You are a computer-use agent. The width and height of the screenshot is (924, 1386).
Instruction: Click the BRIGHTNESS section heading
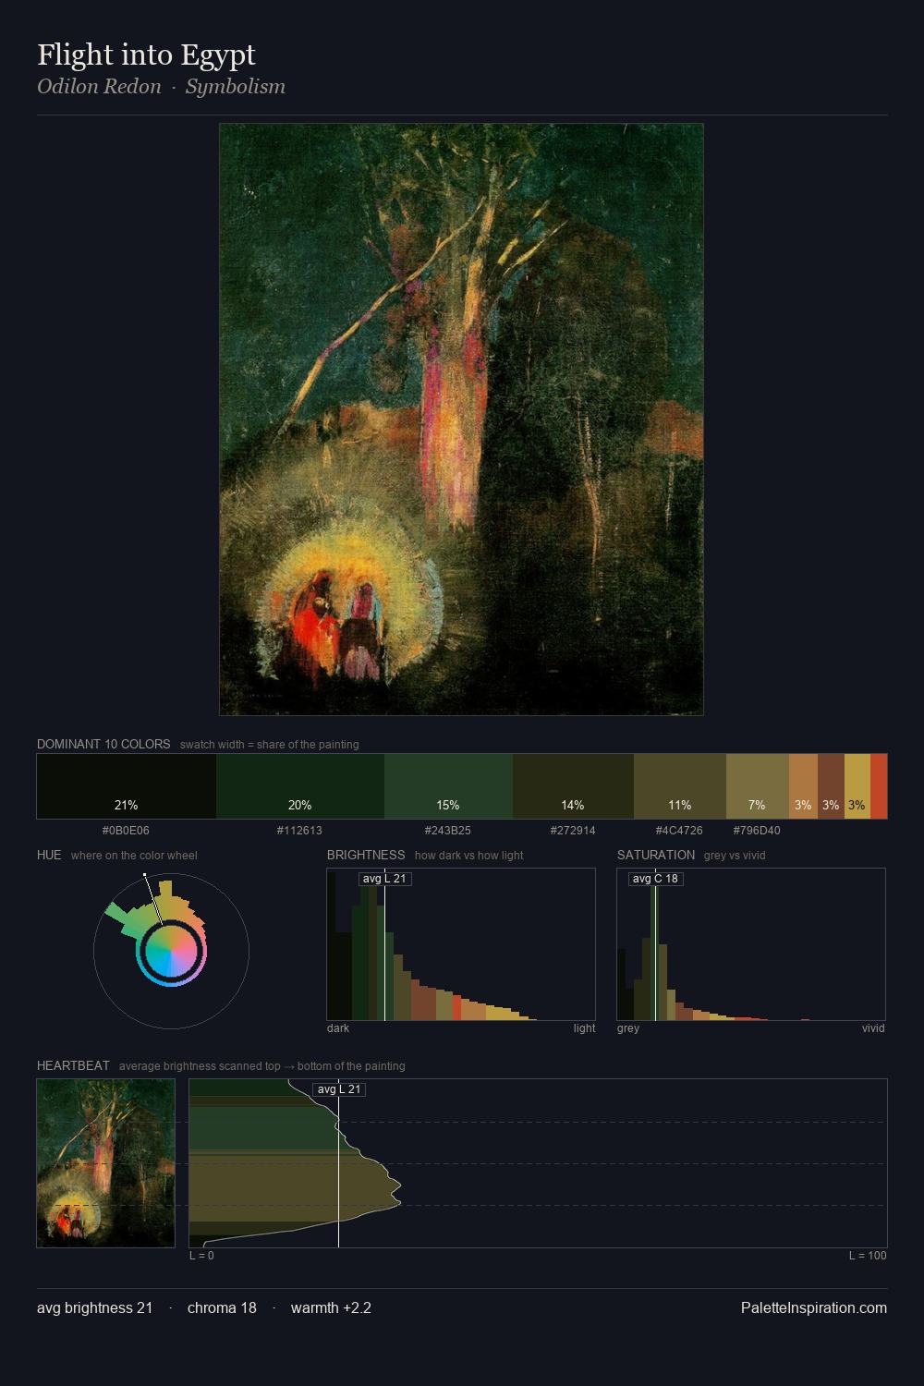[x=366, y=855]
